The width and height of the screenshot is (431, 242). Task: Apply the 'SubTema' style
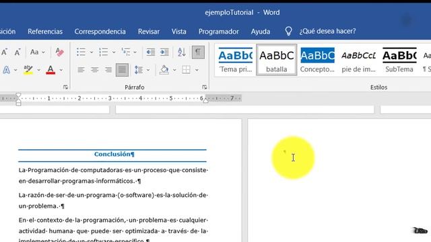click(x=399, y=60)
